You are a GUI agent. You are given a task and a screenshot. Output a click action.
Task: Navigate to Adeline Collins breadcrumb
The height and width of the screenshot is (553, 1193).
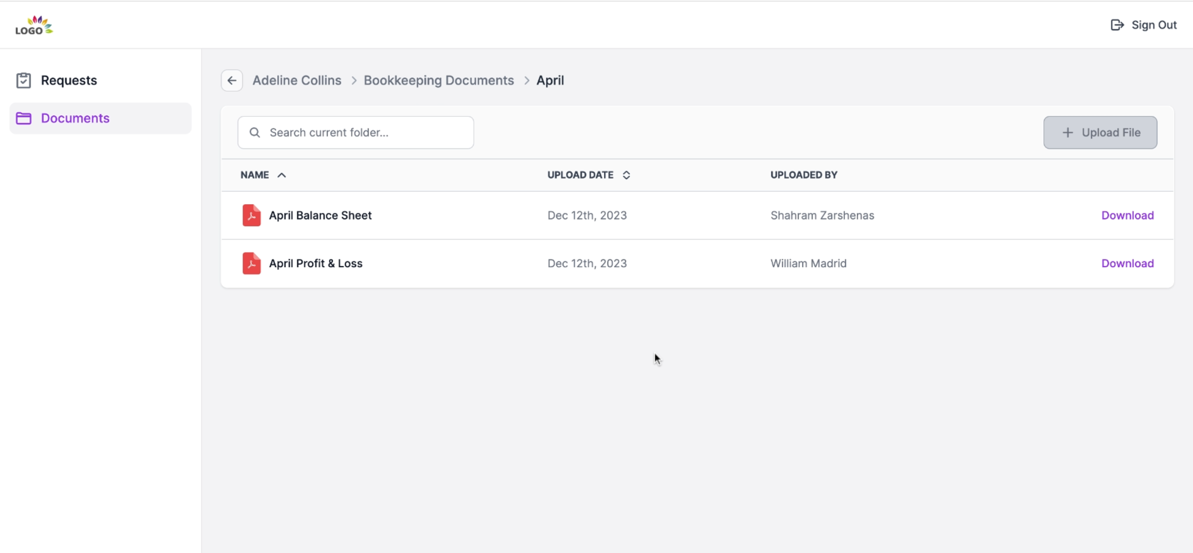(297, 81)
